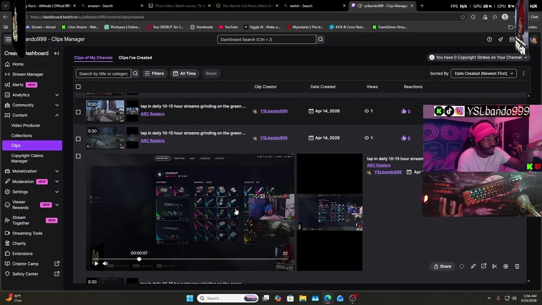Open the dashboard hamburger menu
Image resolution: width=542 pixels, height=305 pixels.
pyautogui.click(x=8, y=39)
